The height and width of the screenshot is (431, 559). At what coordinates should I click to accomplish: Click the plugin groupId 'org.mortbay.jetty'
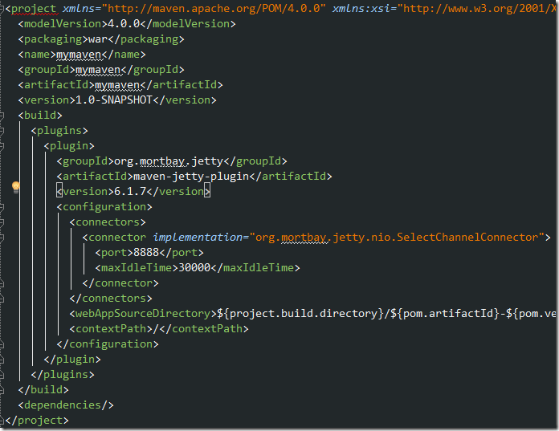[x=169, y=161]
